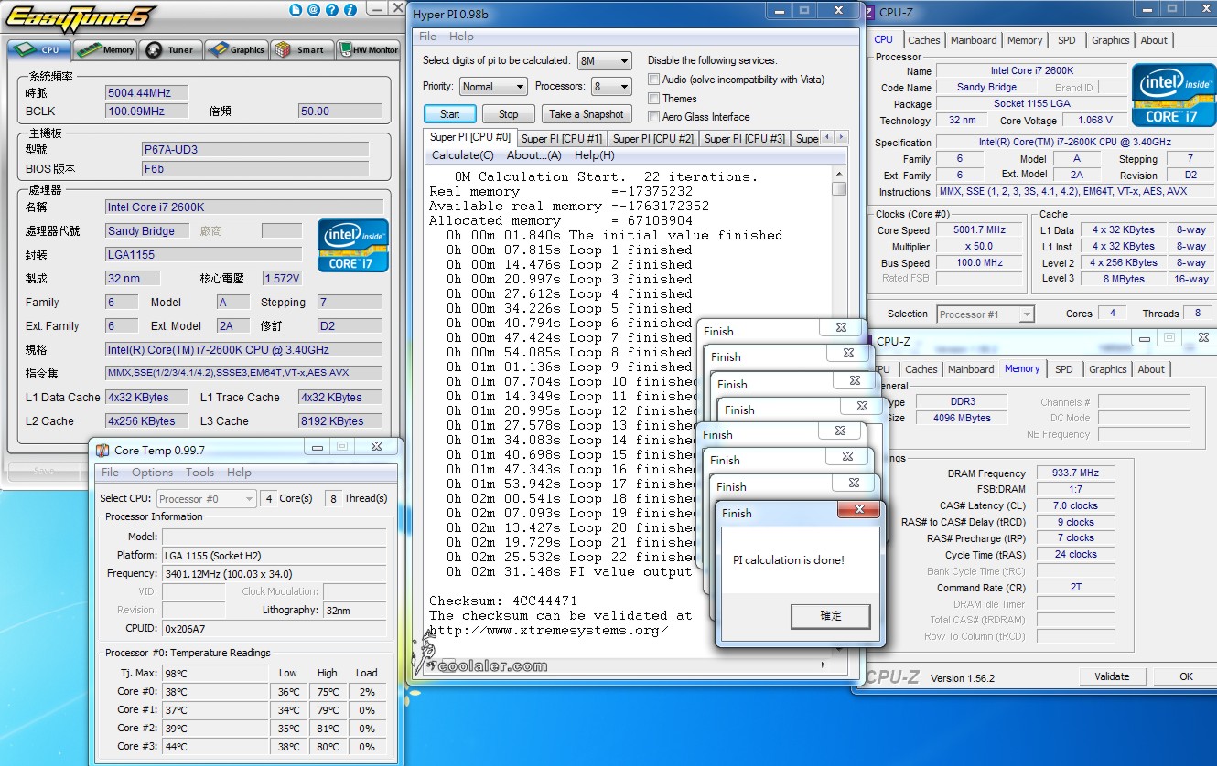
Task: Click the 5004.44MHz clock value in EasyTune6
Action: click(x=147, y=92)
